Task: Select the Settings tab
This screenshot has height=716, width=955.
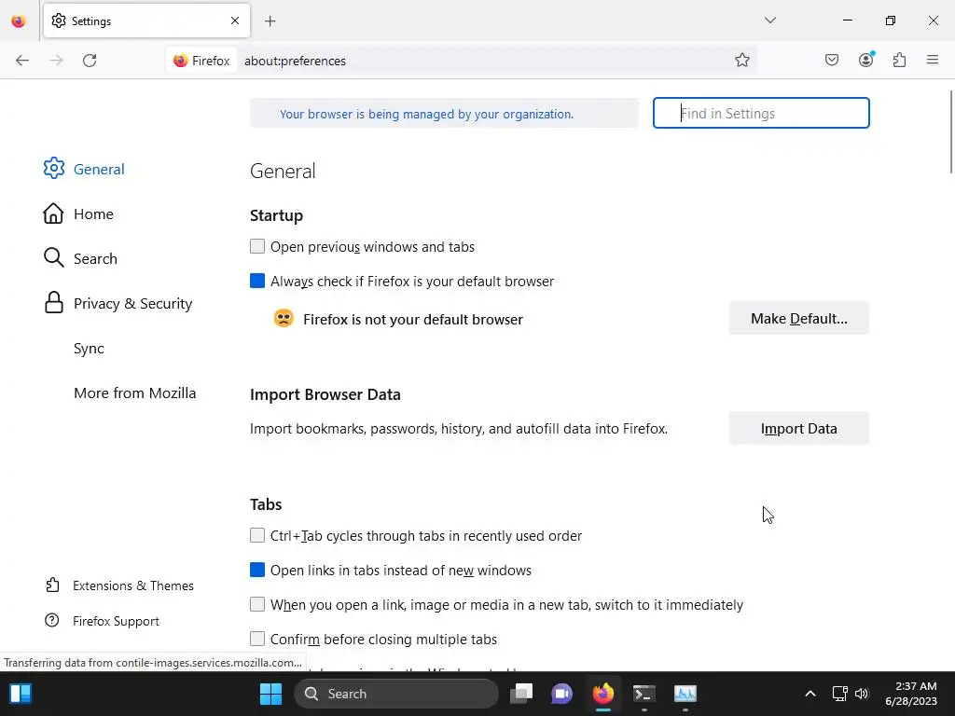Action: pos(146,21)
